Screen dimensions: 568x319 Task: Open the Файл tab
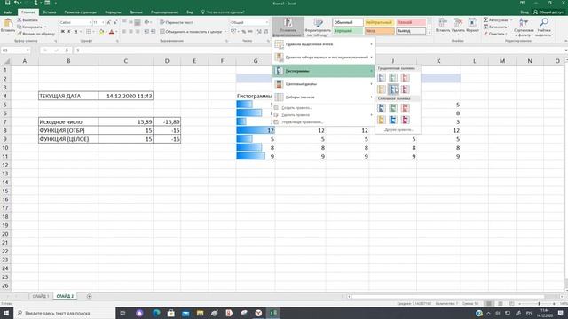pos(8,12)
